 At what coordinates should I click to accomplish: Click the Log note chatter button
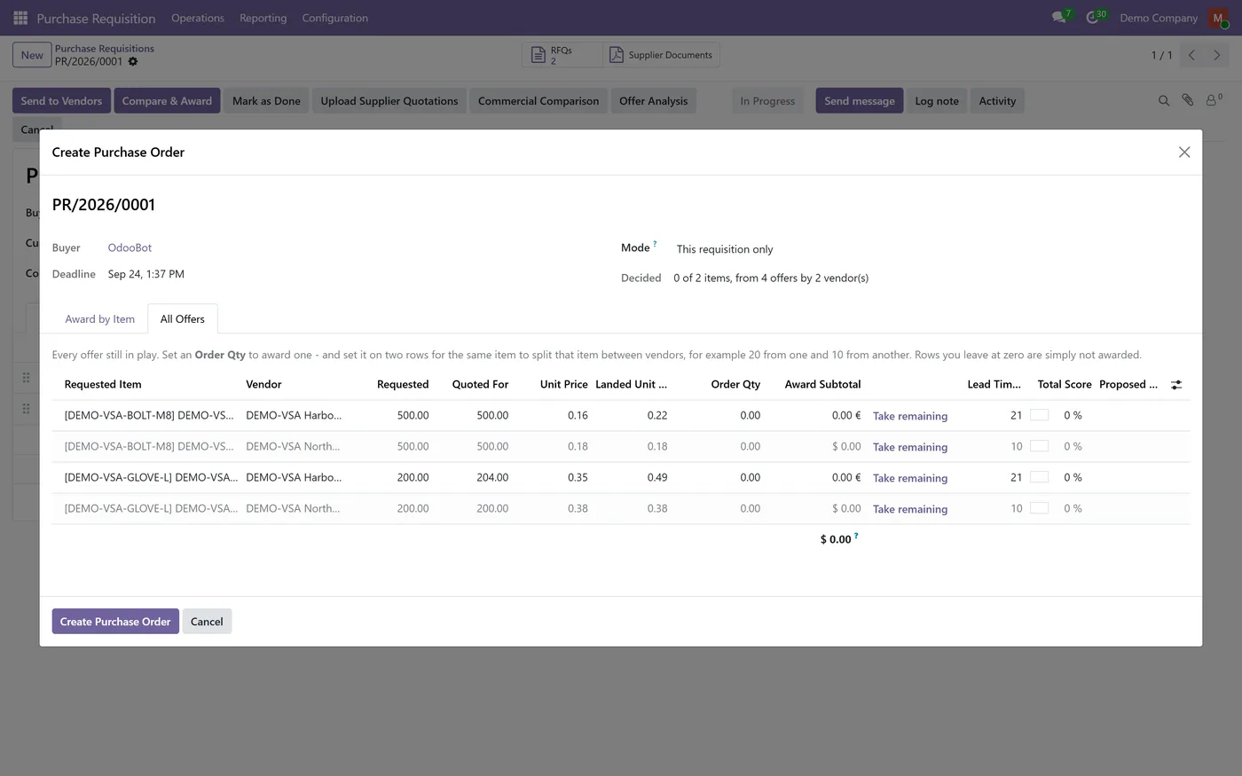[x=937, y=101]
